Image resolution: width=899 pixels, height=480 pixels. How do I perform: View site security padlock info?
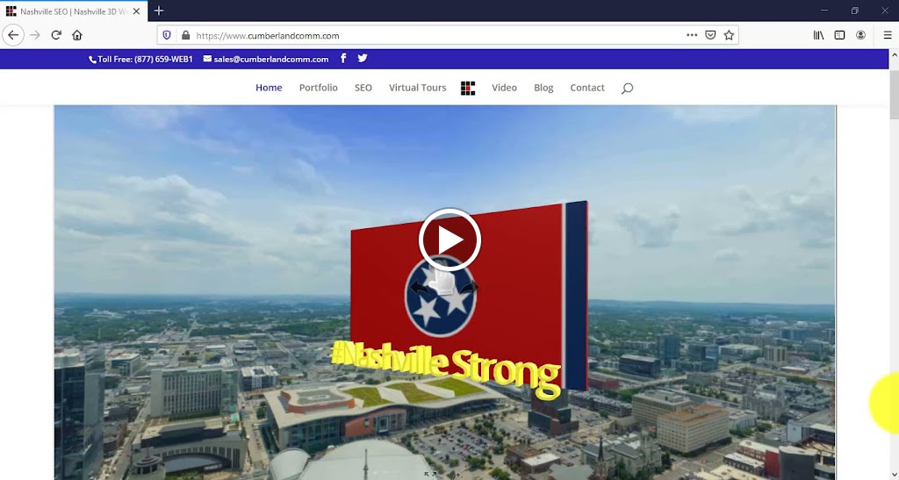pos(185,35)
